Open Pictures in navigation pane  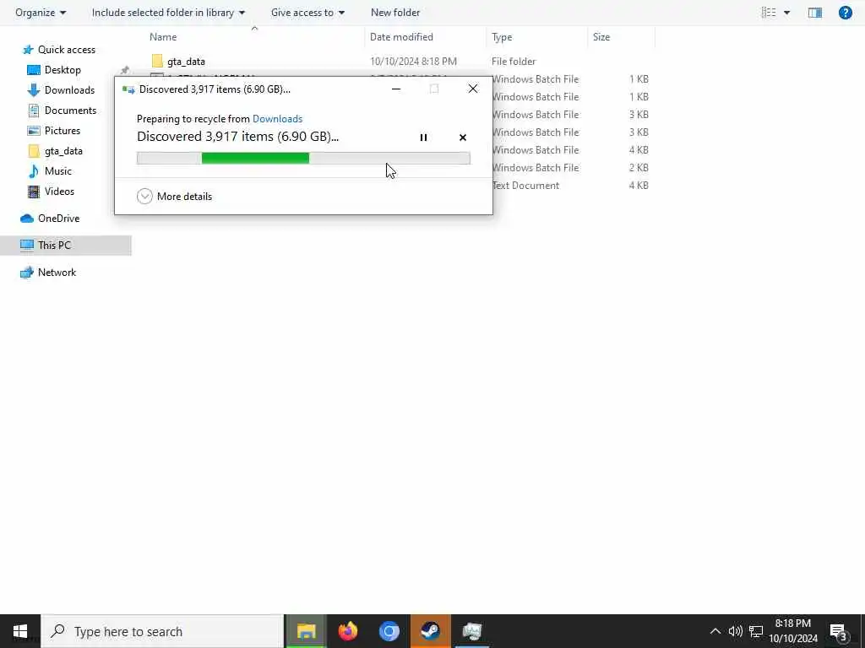coord(54,131)
